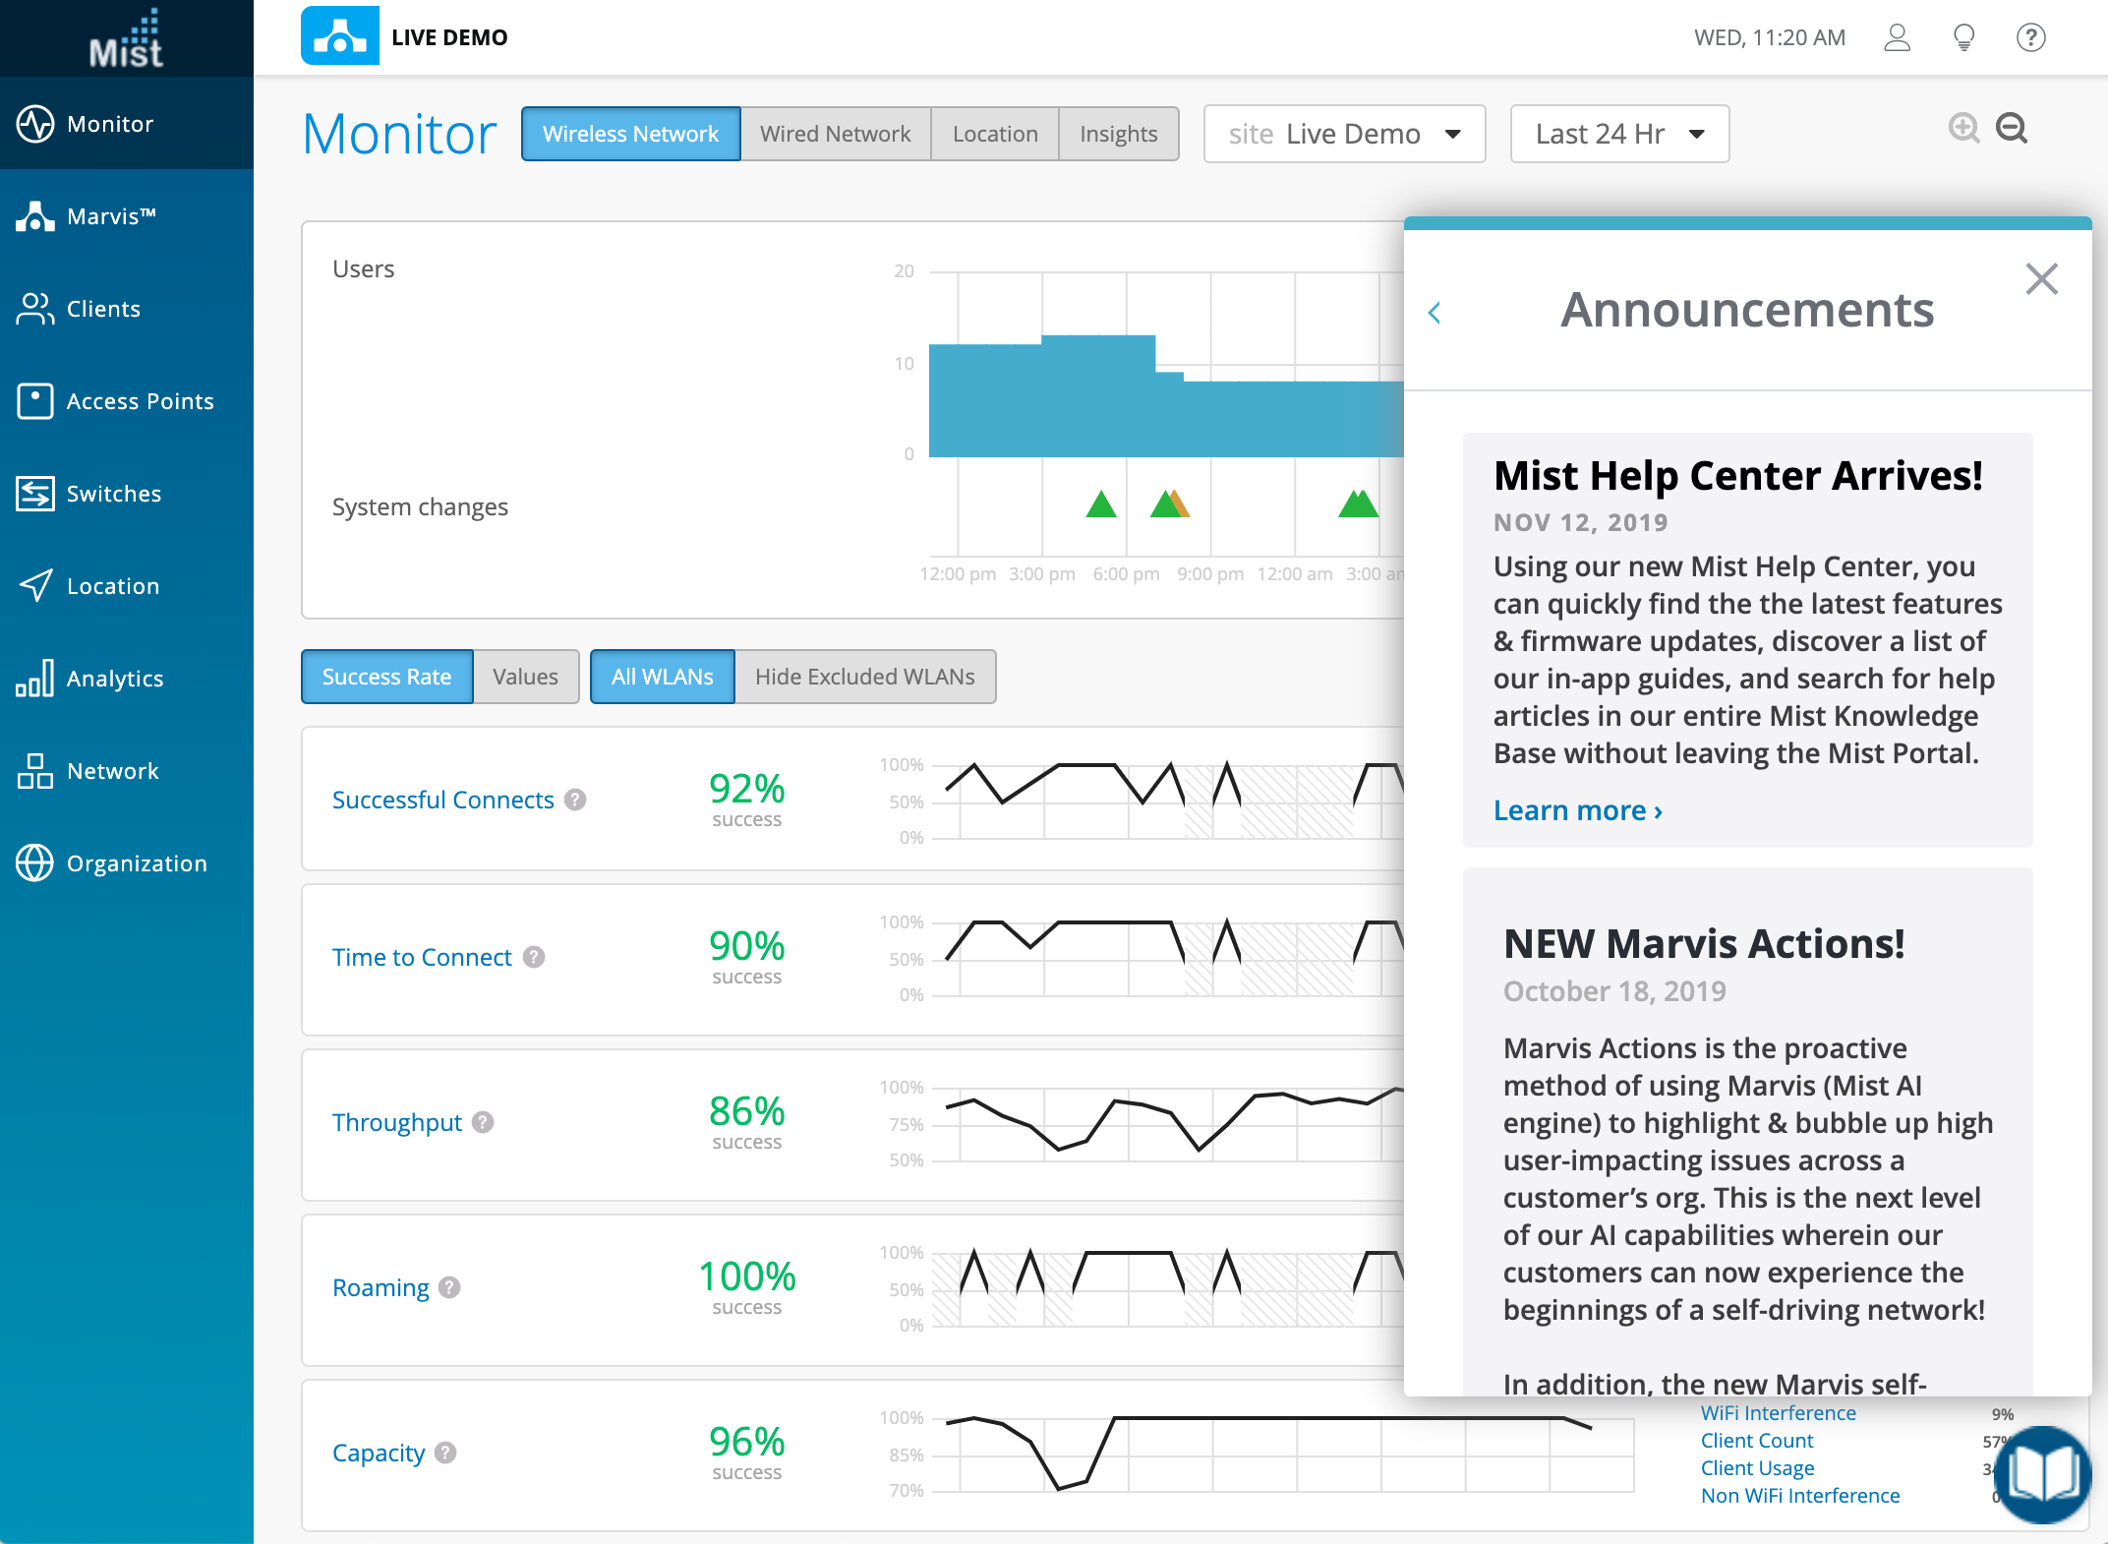Expand the site Live Demo dropdown
Viewport: 2108px width, 1544px height.
point(1344,134)
